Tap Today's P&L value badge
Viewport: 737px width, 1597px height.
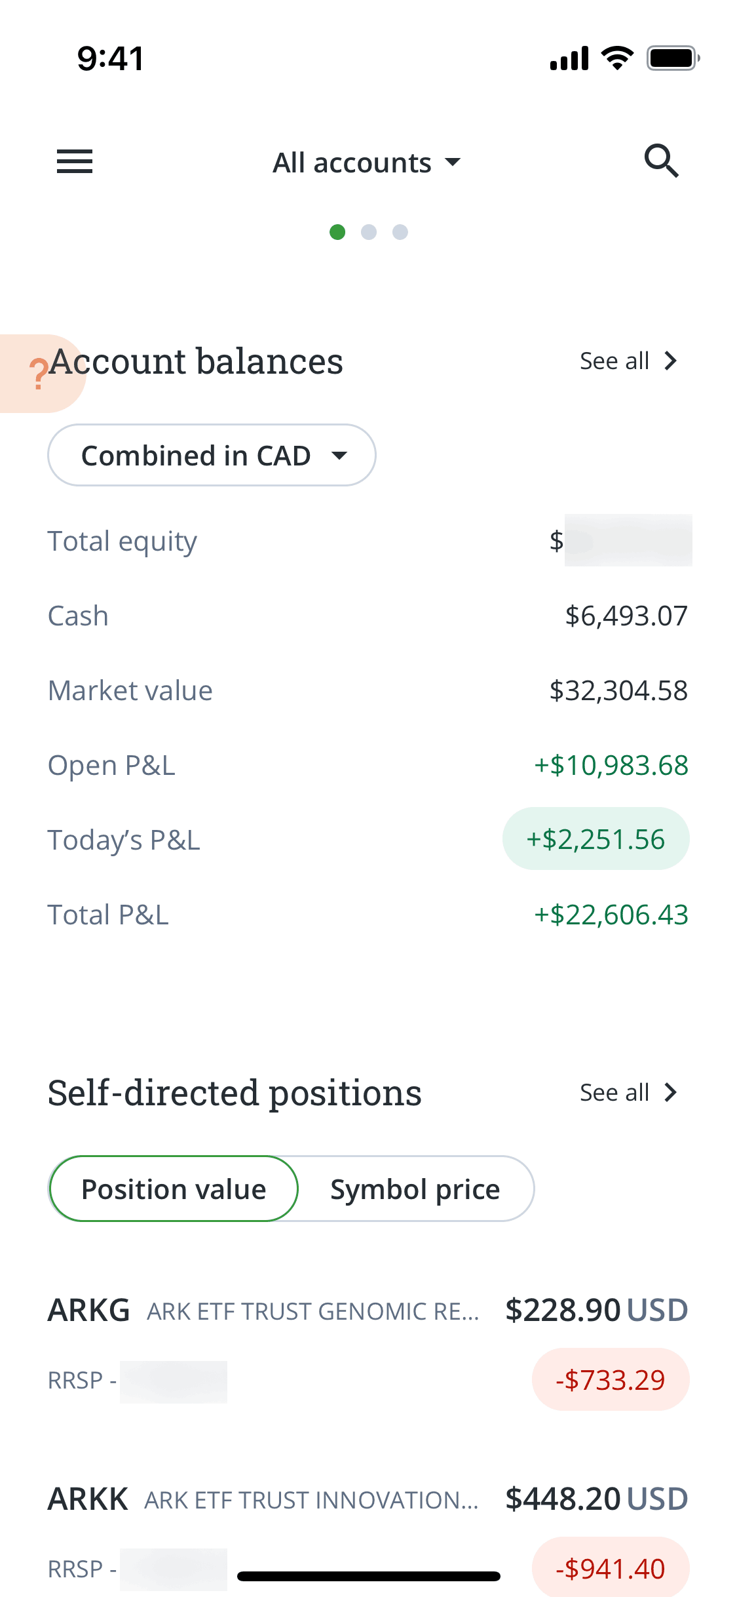595,839
